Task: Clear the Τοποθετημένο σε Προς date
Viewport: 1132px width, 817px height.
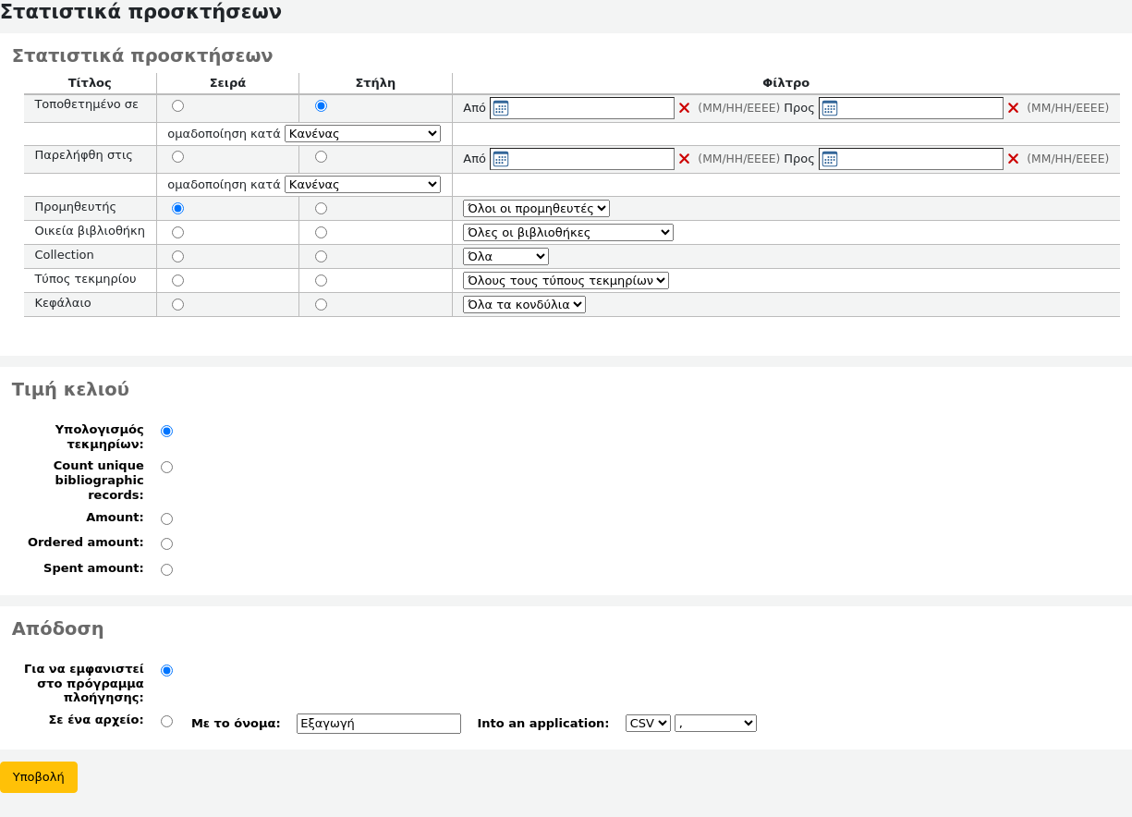Action: click(x=1013, y=108)
